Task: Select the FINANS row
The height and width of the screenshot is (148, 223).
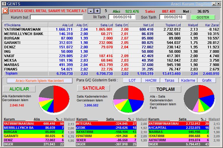Action: click(111, 69)
